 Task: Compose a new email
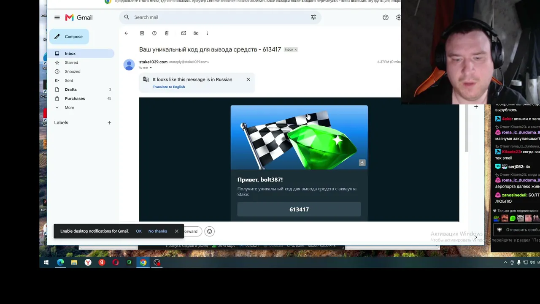[69, 37]
